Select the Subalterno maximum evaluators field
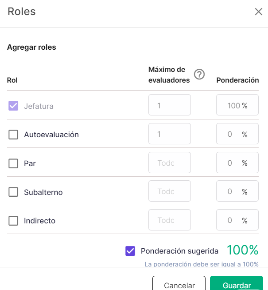Viewport: 268px width, 290px height. pos(170,191)
